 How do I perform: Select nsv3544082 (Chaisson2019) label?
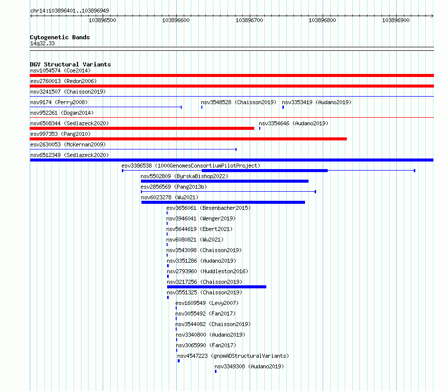[x=213, y=324]
